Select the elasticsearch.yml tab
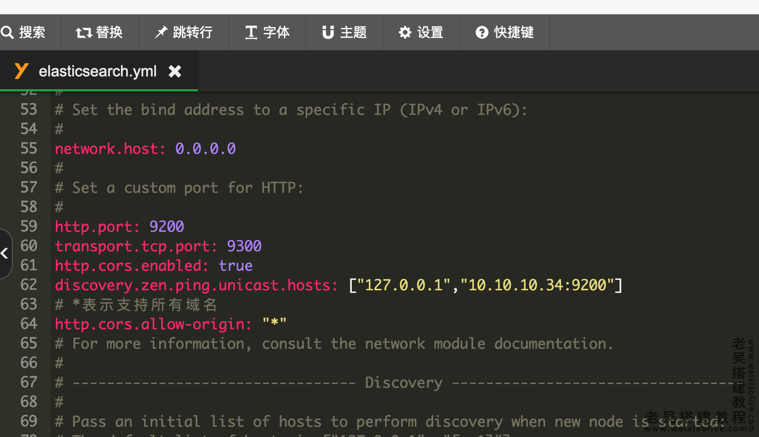Screen dimensions: 759x437 tap(98, 71)
